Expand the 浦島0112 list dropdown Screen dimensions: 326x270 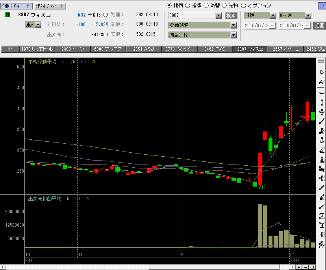[233, 35]
